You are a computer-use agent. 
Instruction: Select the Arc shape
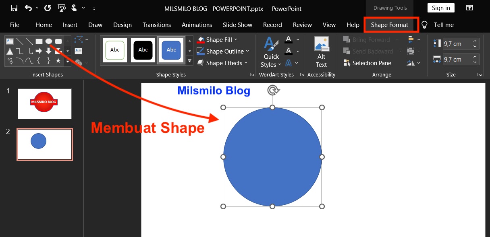coord(20,61)
